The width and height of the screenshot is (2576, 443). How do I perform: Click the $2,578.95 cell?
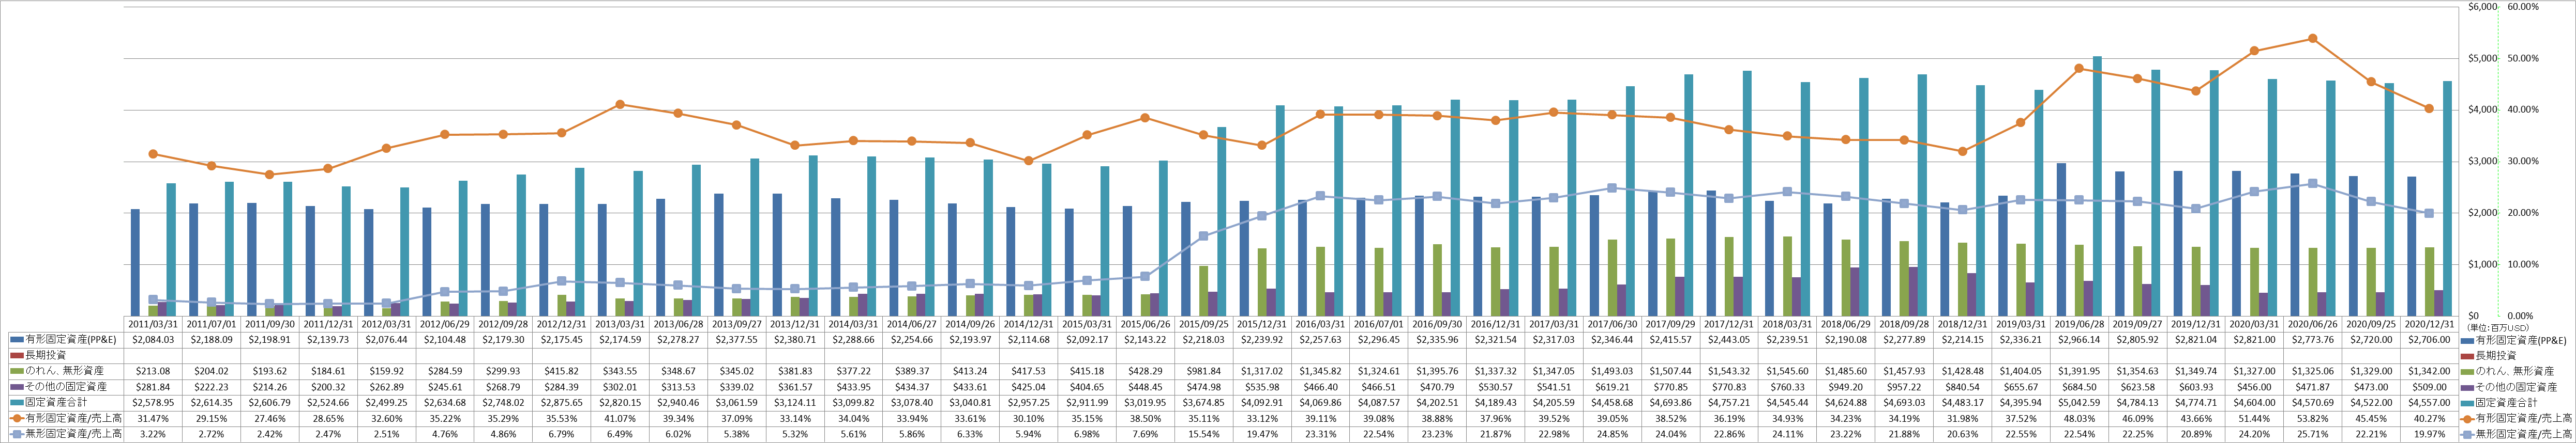click(x=153, y=402)
